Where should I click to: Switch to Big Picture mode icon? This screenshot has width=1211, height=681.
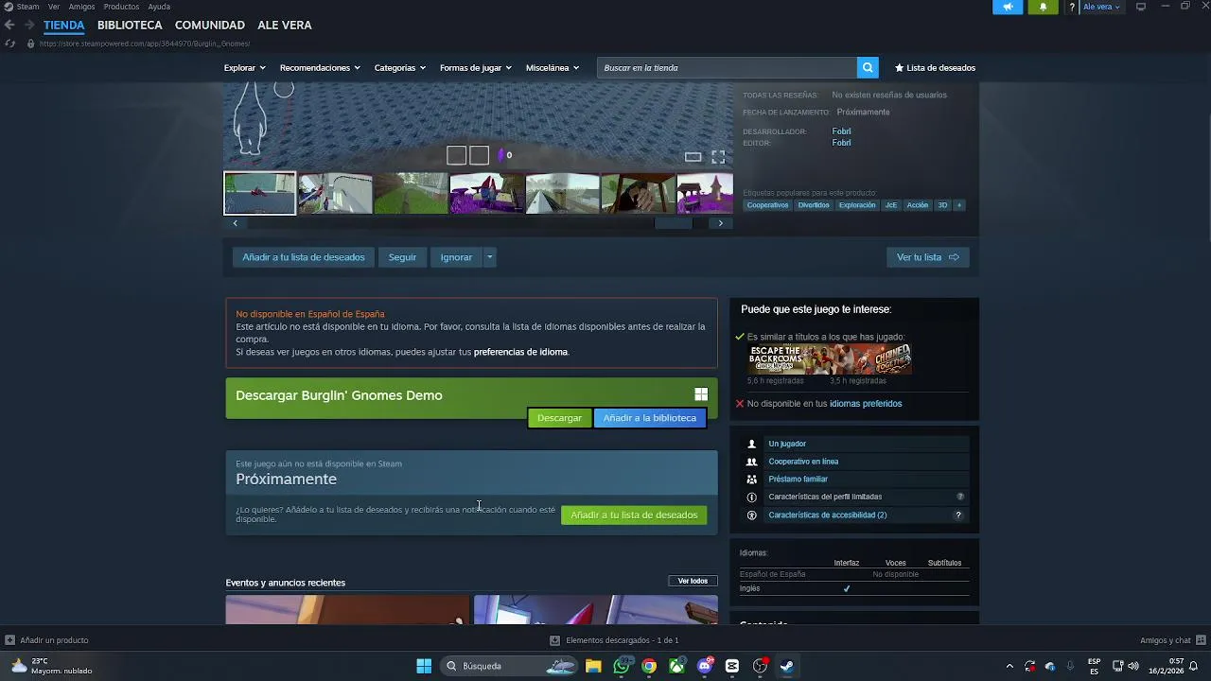point(1141,7)
